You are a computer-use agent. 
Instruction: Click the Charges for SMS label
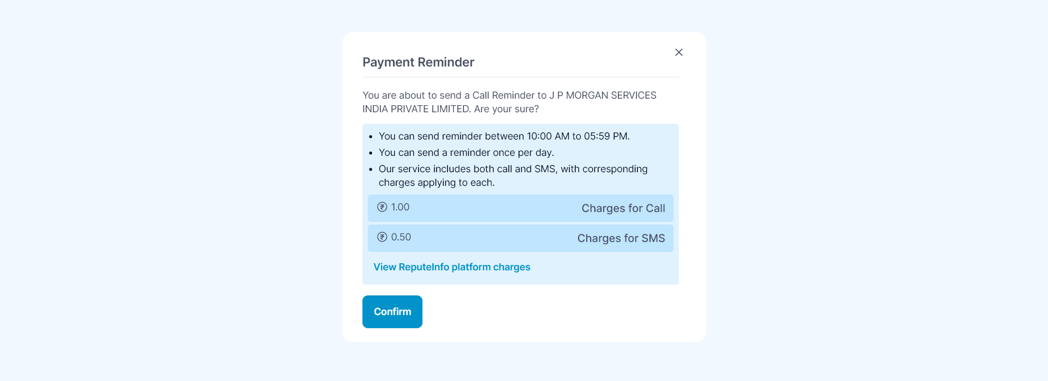tap(621, 238)
